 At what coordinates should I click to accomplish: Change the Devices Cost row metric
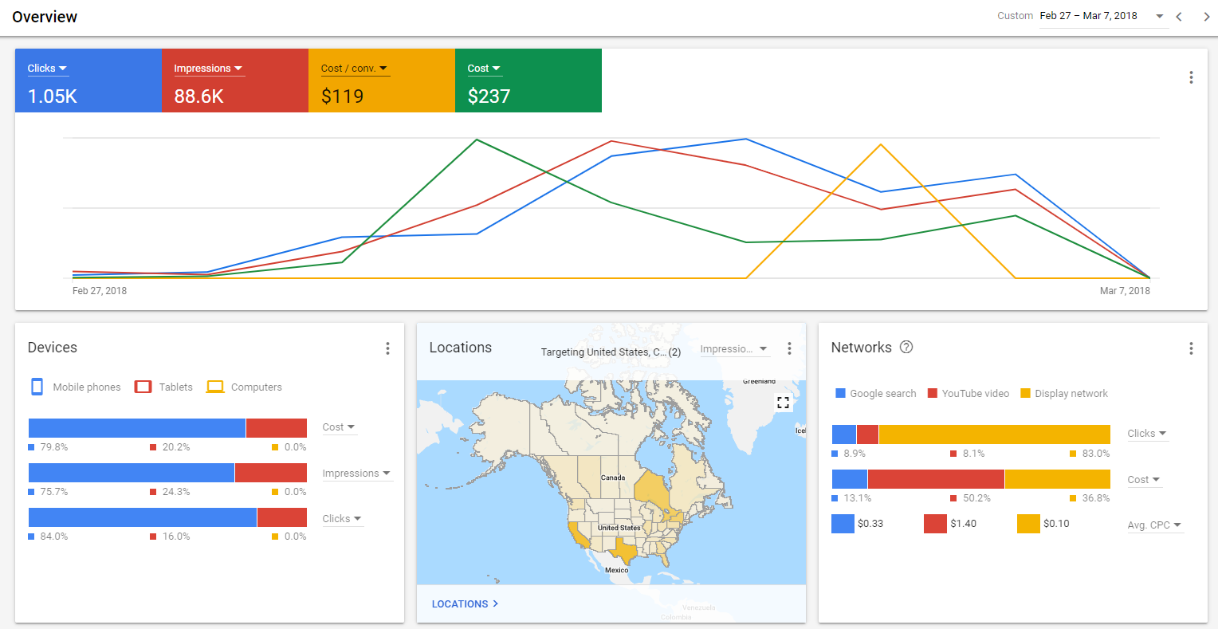(x=339, y=427)
